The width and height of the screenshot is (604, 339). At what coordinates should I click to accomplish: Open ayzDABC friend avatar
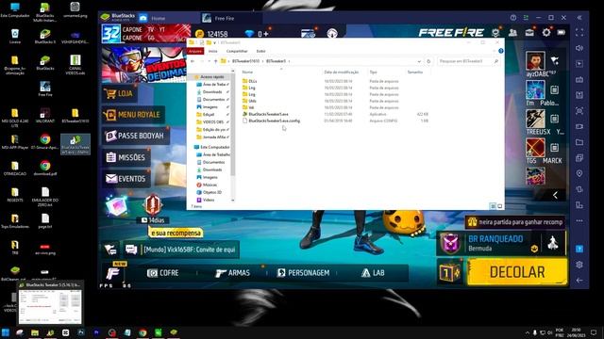point(535,60)
